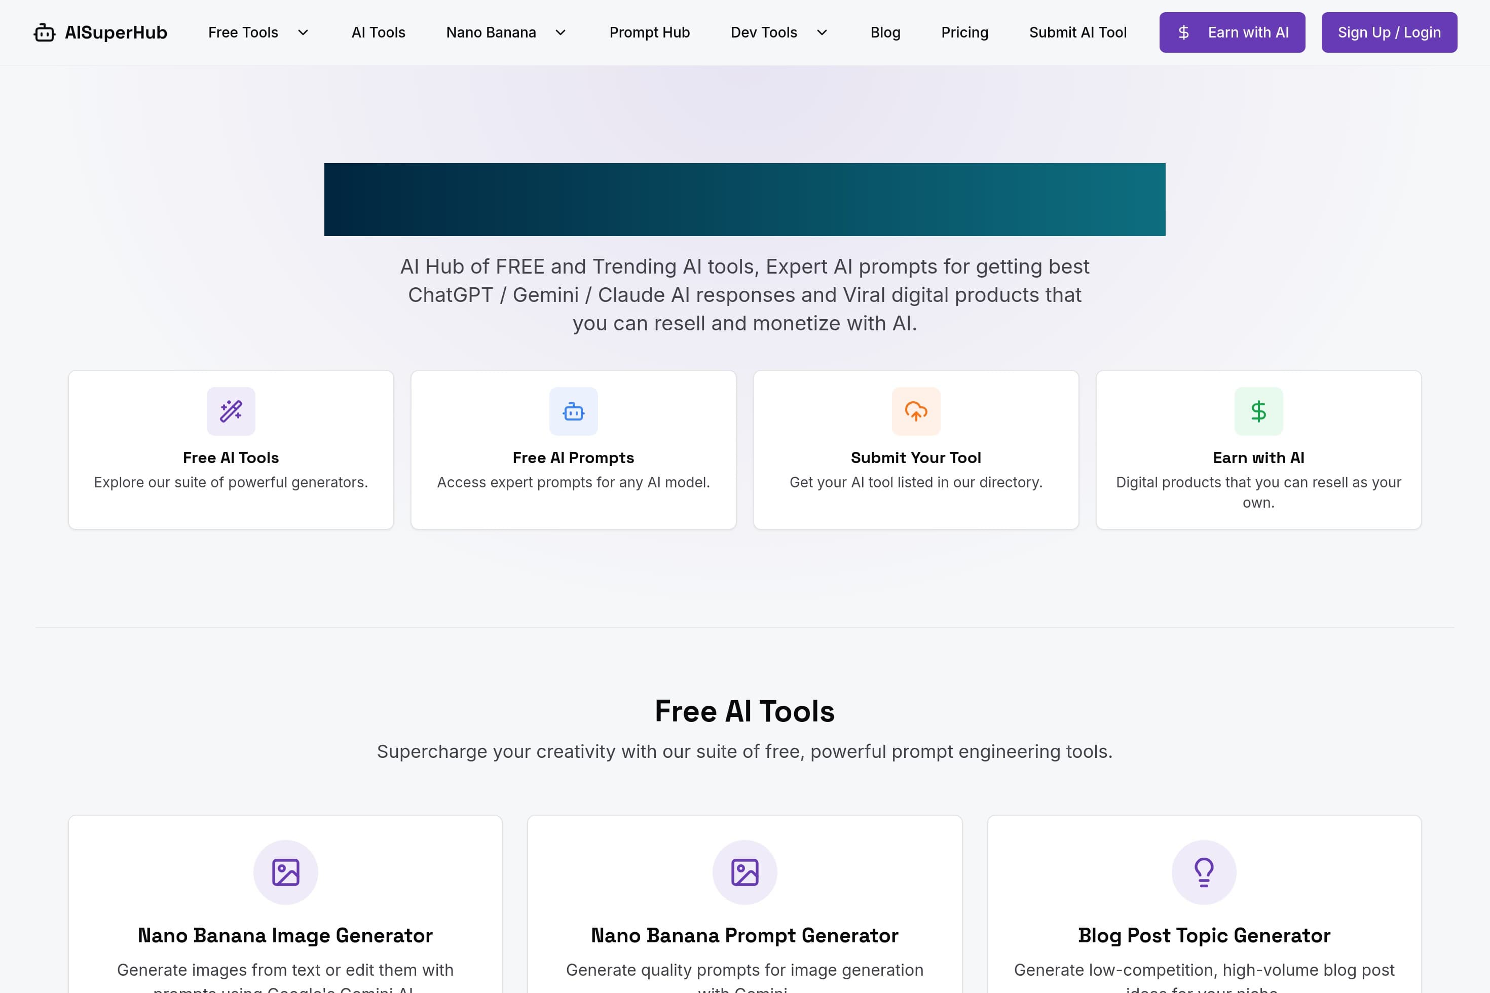This screenshot has width=1490, height=993.
Task: Select the green dollar icon on Earn with AI card
Action: (1259, 411)
